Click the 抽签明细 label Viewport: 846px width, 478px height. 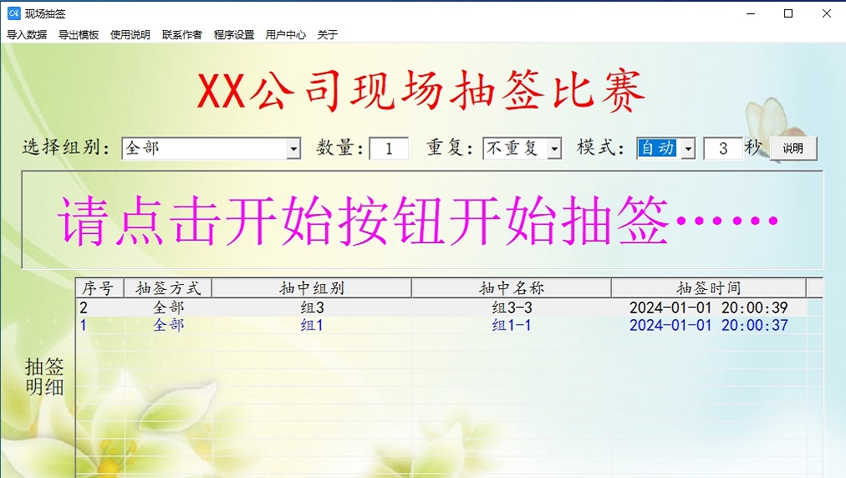click(x=44, y=377)
